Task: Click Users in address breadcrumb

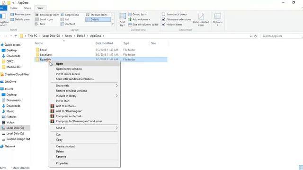Action: 68,36
